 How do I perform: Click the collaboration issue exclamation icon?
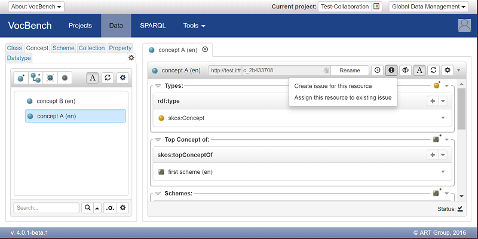click(x=391, y=71)
